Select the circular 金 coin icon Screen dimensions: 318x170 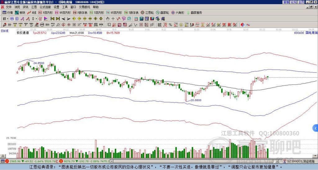pyautogui.click(x=181, y=25)
